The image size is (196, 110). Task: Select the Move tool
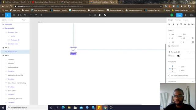point(7,15)
